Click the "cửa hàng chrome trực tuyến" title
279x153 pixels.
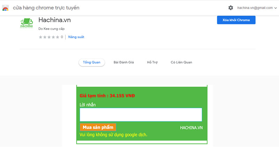46,8
